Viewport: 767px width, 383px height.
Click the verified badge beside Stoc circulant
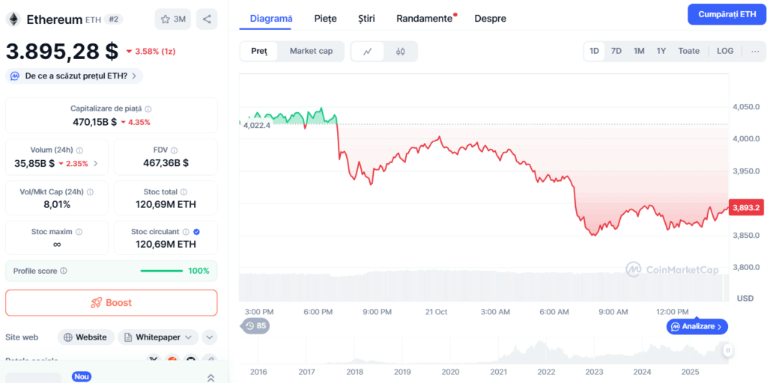coord(197,232)
